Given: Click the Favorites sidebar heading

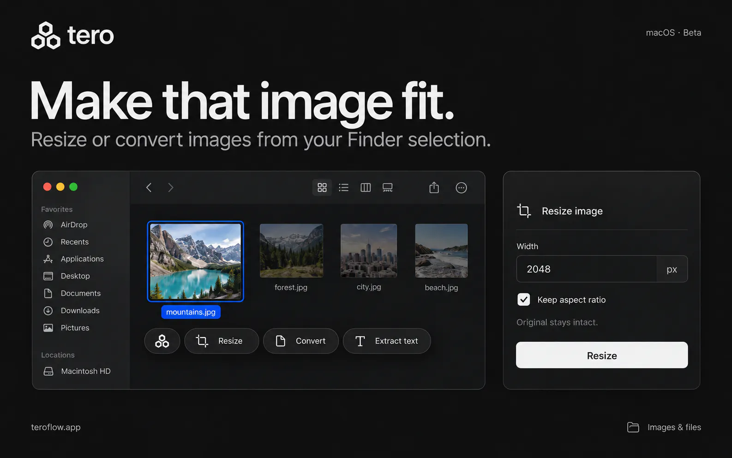Looking at the screenshot, I should tap(57, 209).
